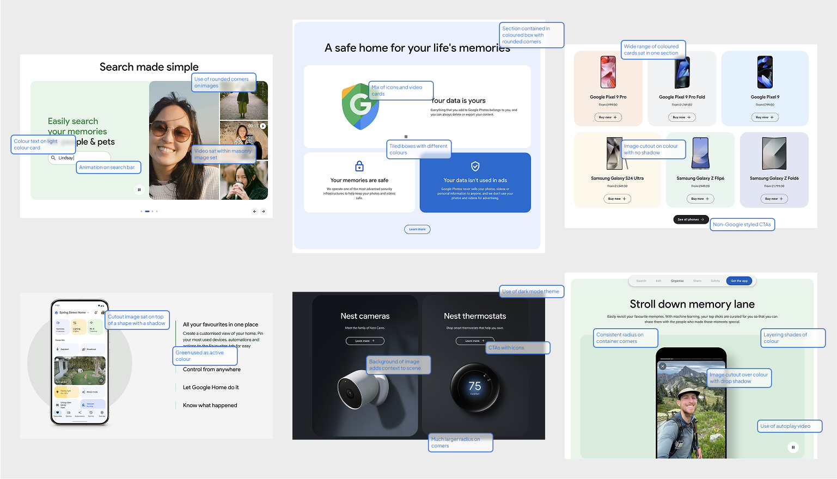Image resolution: width=837 pixels, height=479 pixels.
Task: Advance carousel with the right arrow
Action: 264,211
